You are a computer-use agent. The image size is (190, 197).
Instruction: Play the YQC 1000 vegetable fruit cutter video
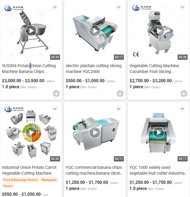pos(159,132)
